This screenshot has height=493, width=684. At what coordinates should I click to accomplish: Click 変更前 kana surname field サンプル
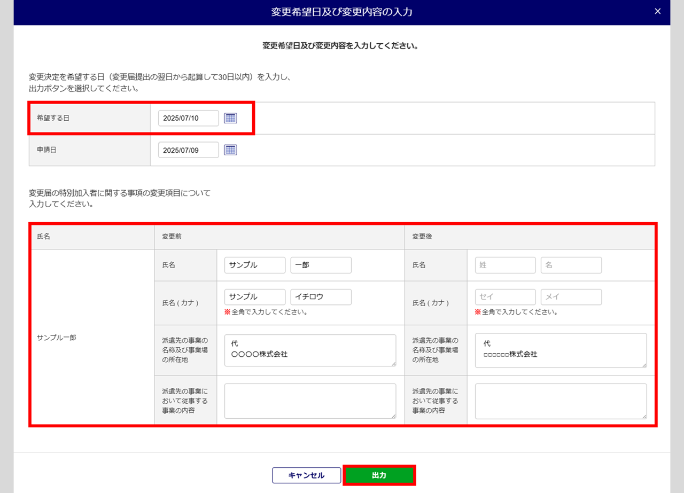coord(255,297)
